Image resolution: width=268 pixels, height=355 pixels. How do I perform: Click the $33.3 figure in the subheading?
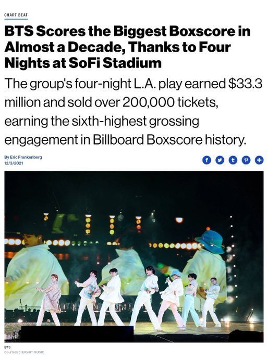pos(245,84)
